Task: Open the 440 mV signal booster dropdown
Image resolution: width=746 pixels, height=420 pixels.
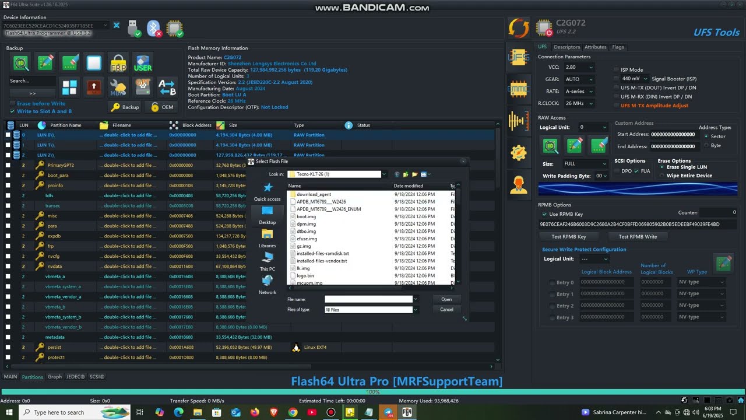Action: pos(634,78)
